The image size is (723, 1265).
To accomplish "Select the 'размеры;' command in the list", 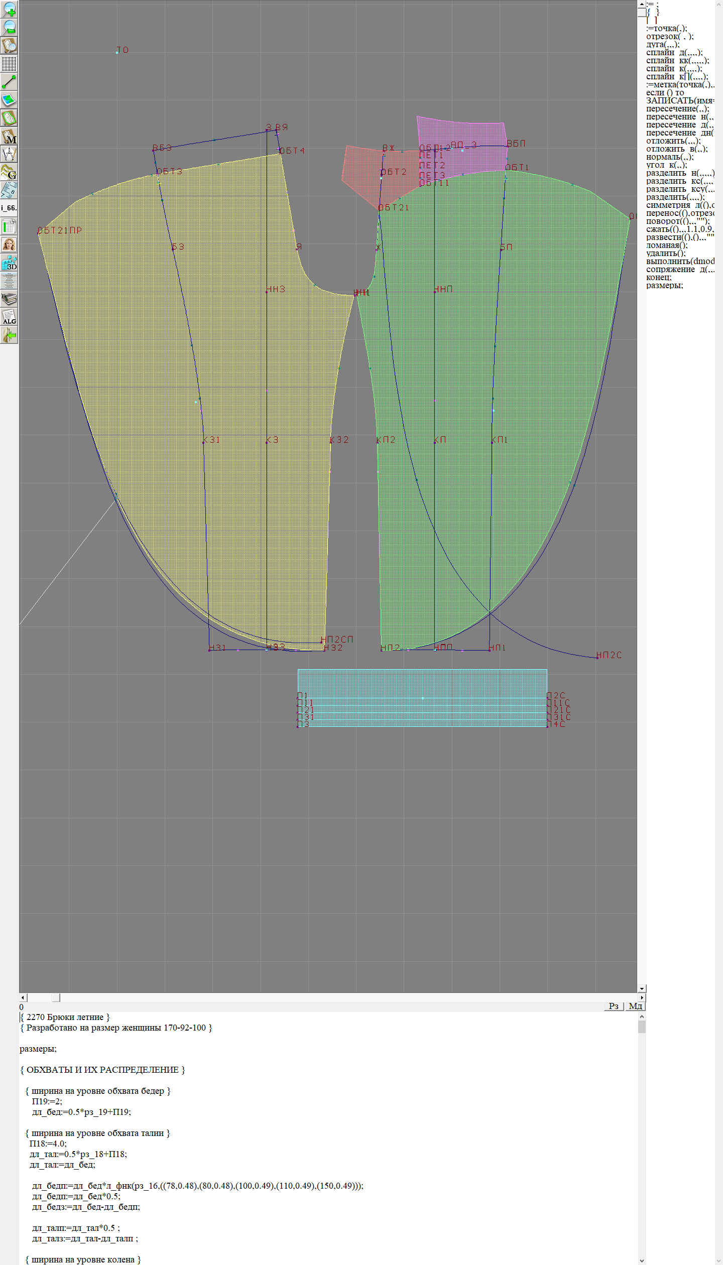I will pyautogui.click(x=664, y=285).
